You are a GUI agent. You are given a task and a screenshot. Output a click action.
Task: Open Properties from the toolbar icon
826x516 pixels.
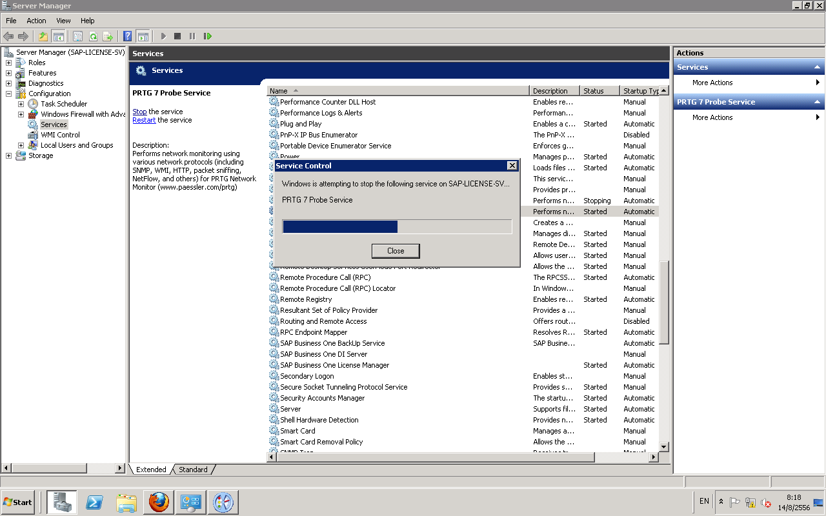(x=78, y=37)
